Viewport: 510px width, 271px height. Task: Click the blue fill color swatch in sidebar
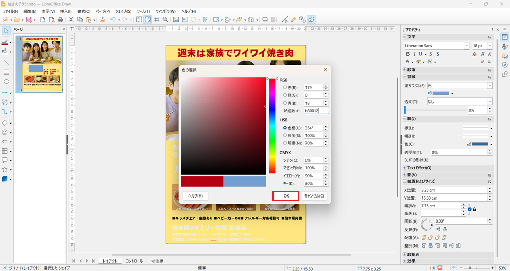441,93
